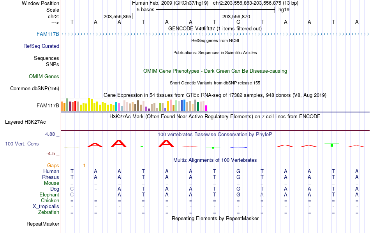Image resolution: width=370 pixels, height=233 pixels.
Task: Click the chr2: ruler label
Action: click(x=54, y=16)
